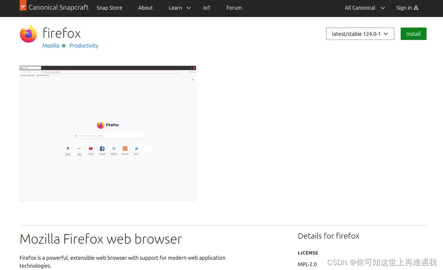Click the Firefox logo icon beside title
Viewport: 443px width, 270px height.
coord(28,34)
